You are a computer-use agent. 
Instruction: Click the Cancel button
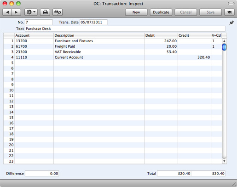[x=186, y=12]
